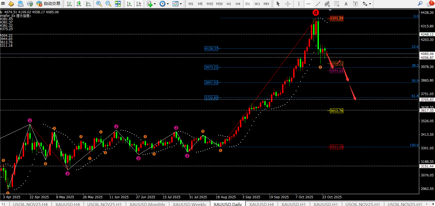The width and height of the screenshot is (435, 206).
Task: Toggle chart auto scroll
Action: pos(129,4)
